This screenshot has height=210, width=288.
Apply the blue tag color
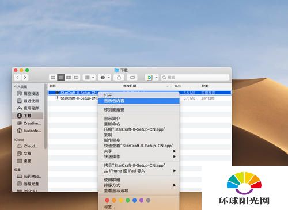coord(135,200)
